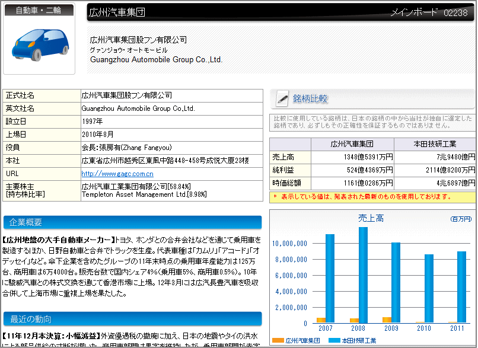Image resolution: width=478 pixels, height=348 pixels.
Task: Click the 役員 row label
Action: 12,148
